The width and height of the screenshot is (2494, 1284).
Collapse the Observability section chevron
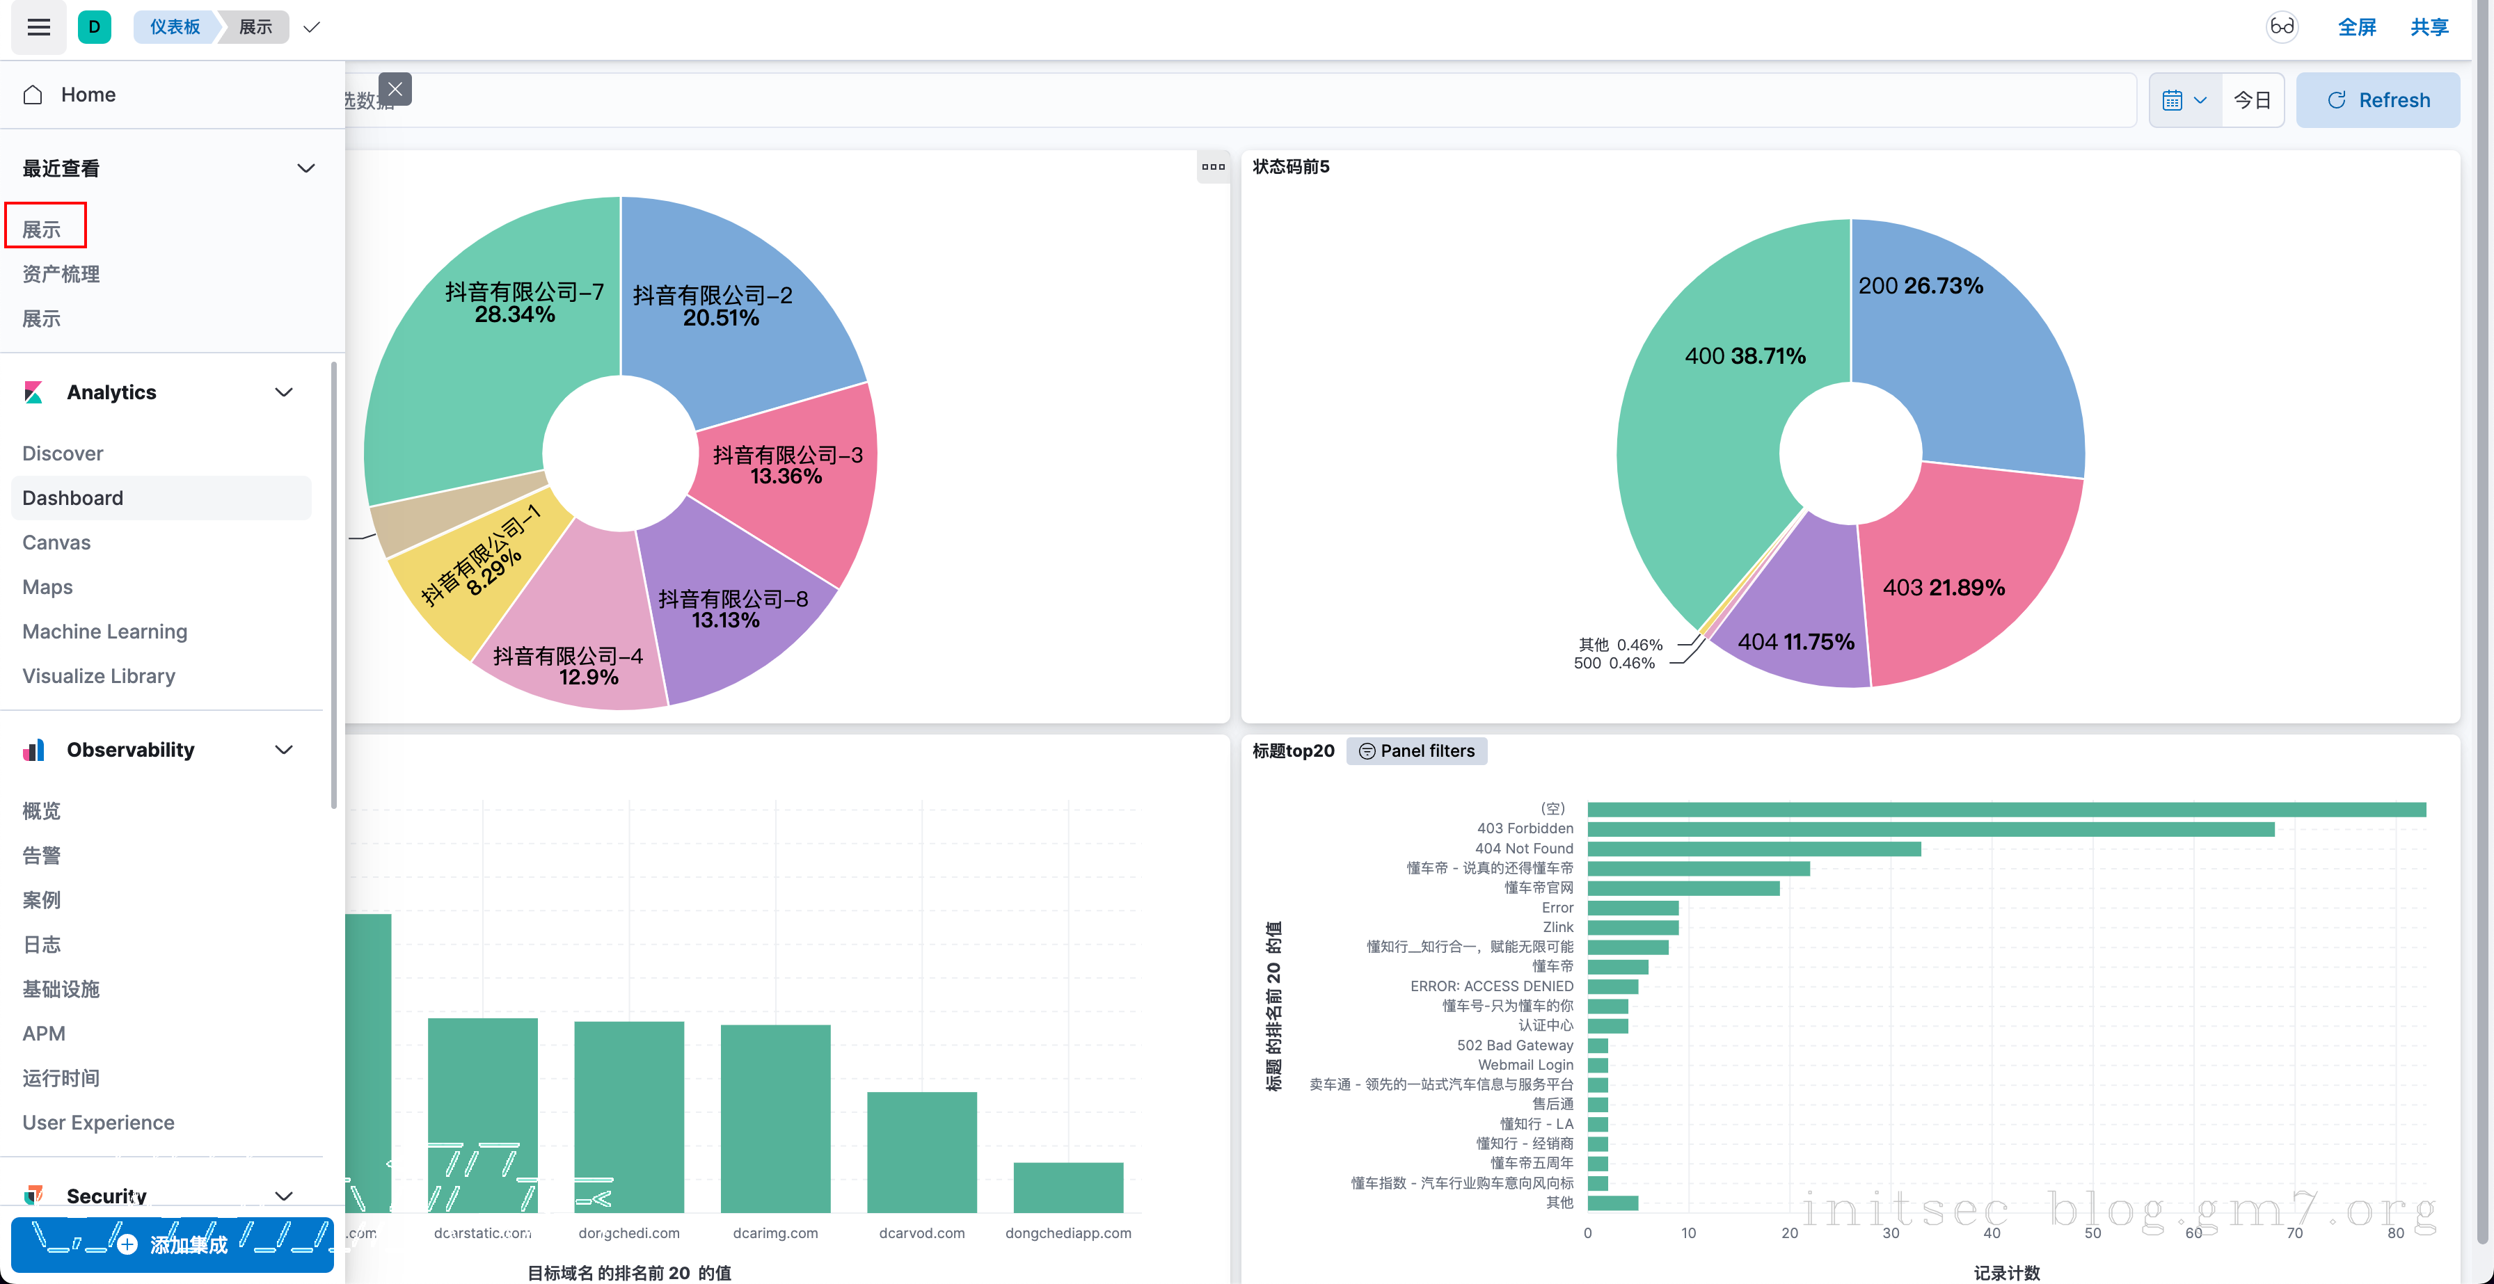coord(284,750)
